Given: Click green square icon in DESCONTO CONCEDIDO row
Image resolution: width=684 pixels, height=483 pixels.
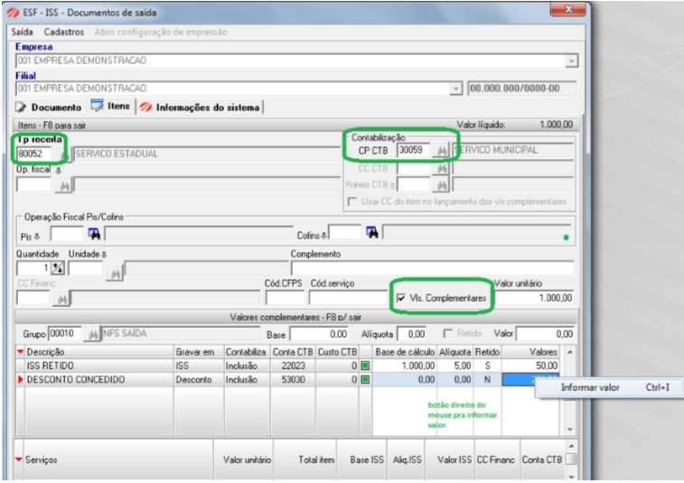Looking at the screenshot, I should [366, 380].
